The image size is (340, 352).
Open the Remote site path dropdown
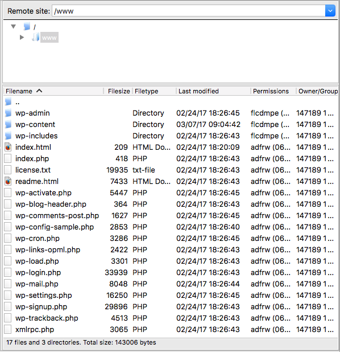coord(330,11)
